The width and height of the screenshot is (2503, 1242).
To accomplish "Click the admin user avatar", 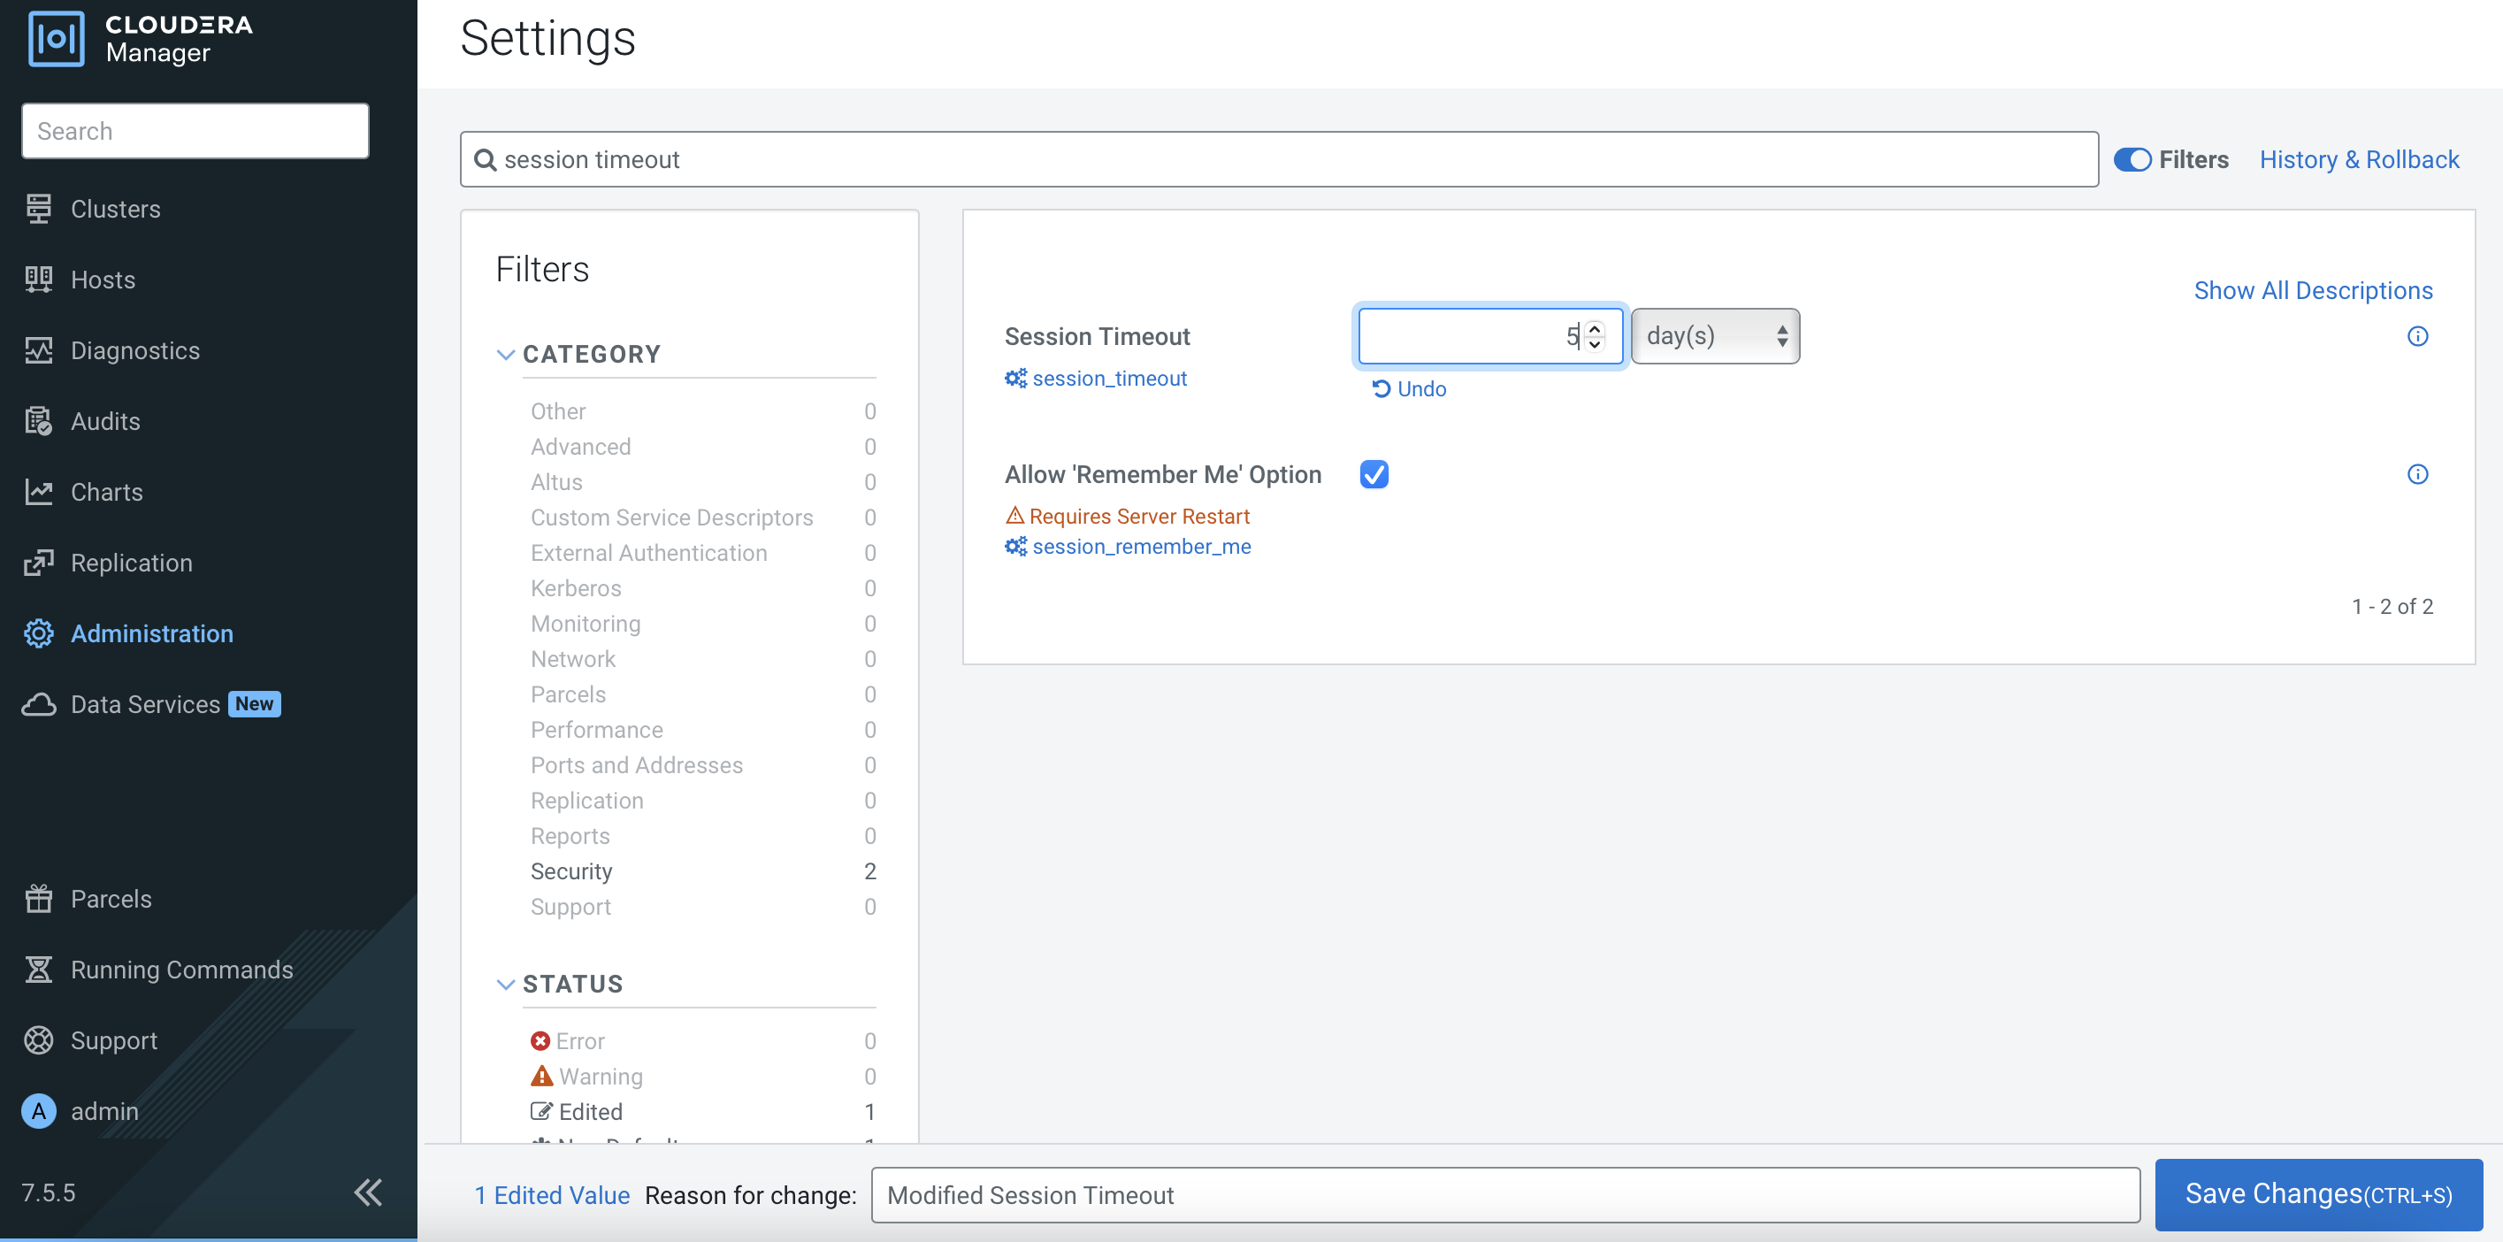I will click(x=39, y=1111).
